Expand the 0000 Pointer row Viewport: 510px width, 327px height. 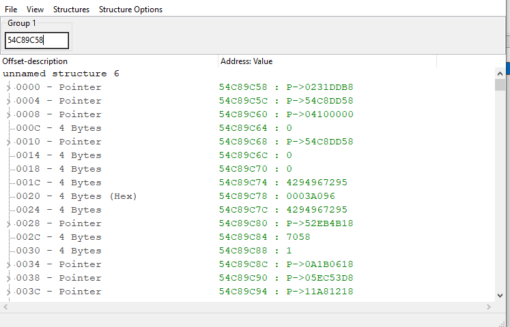8,87
